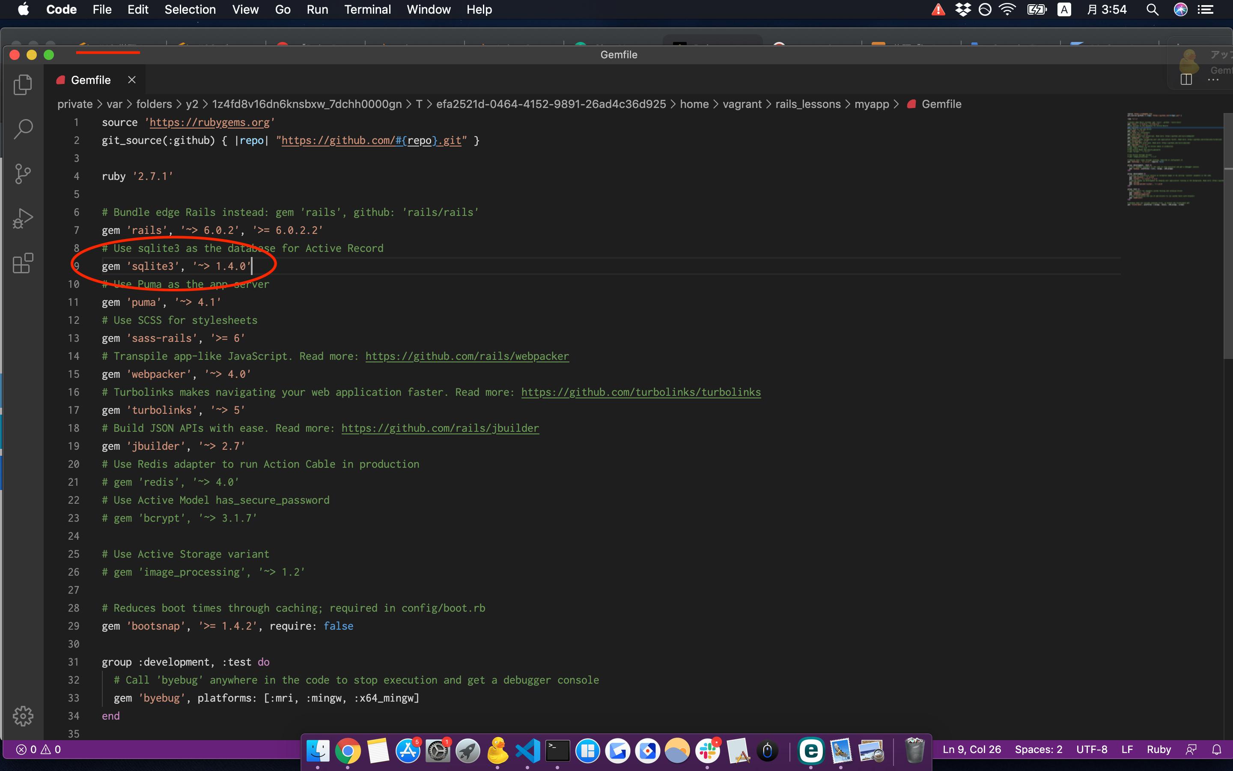Open Run and Debug view
1233x771 pixels.
22,218
